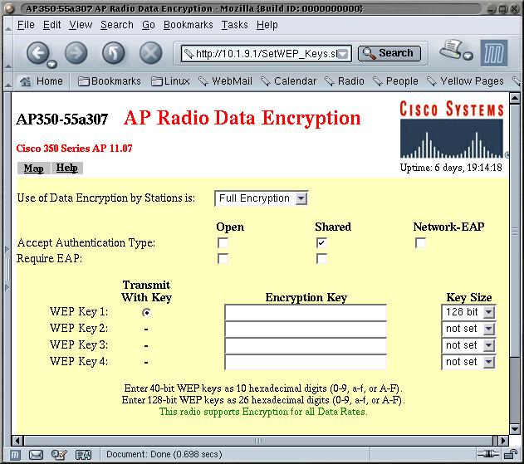
Task: Click the sidebar grippy on left edge
Action: pyautogui.click(x=7, y=269)
